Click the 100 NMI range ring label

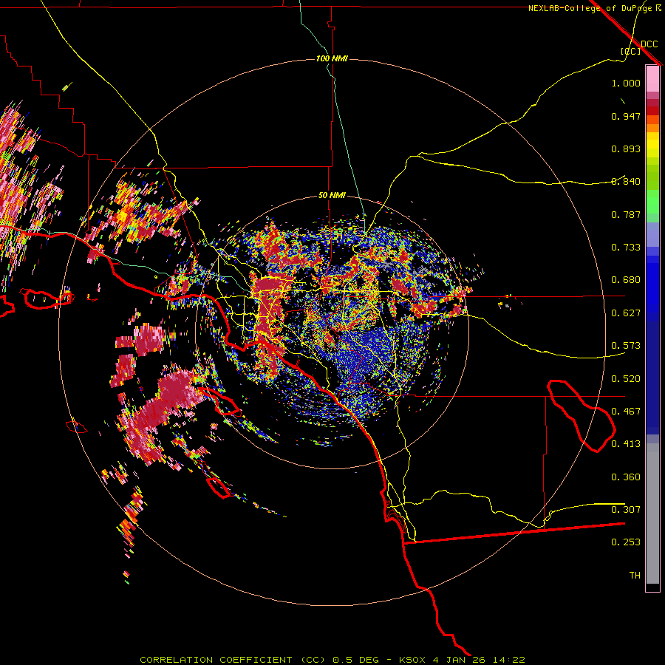click(332, 58)
